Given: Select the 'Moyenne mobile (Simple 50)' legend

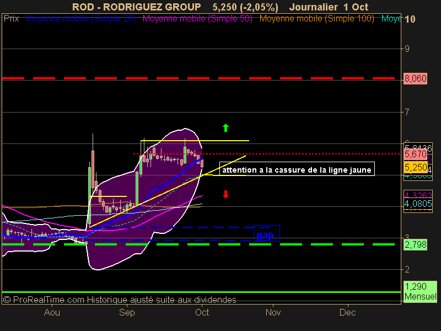Looking at the screenshot, I should pos(197,19).
